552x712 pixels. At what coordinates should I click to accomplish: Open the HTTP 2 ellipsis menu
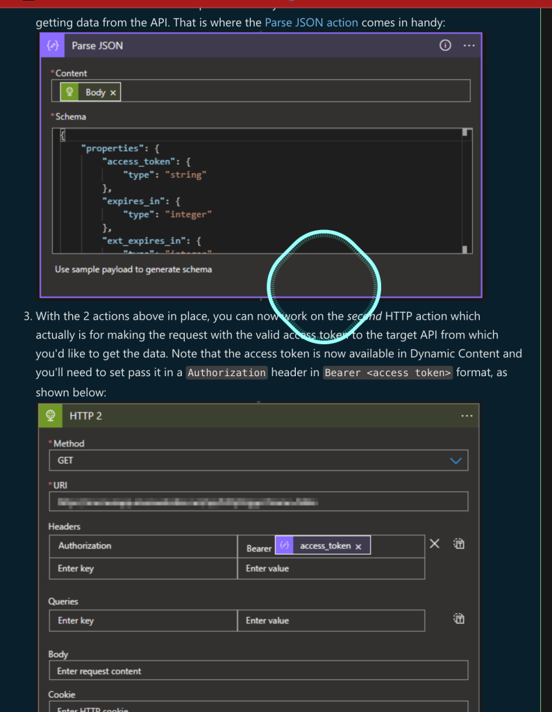click(x=467, y=416)
